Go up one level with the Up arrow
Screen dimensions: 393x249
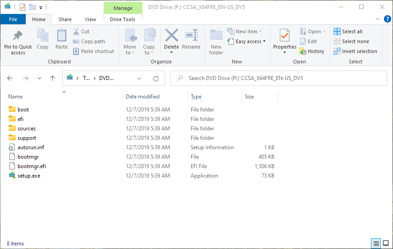[x=53, y=78]
